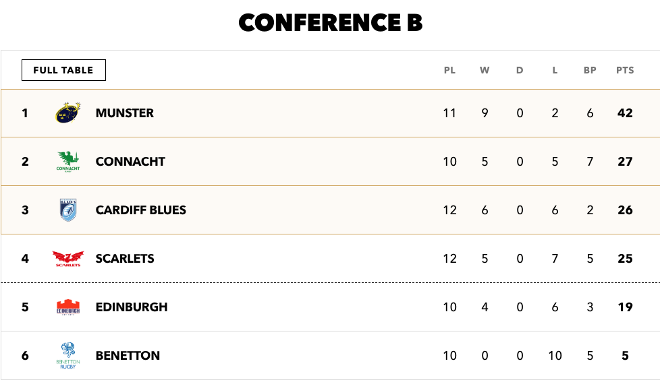The width and height of the screenshot is (660, 380).
Task: Click the BP column header
Action: [x=590, y=70]
